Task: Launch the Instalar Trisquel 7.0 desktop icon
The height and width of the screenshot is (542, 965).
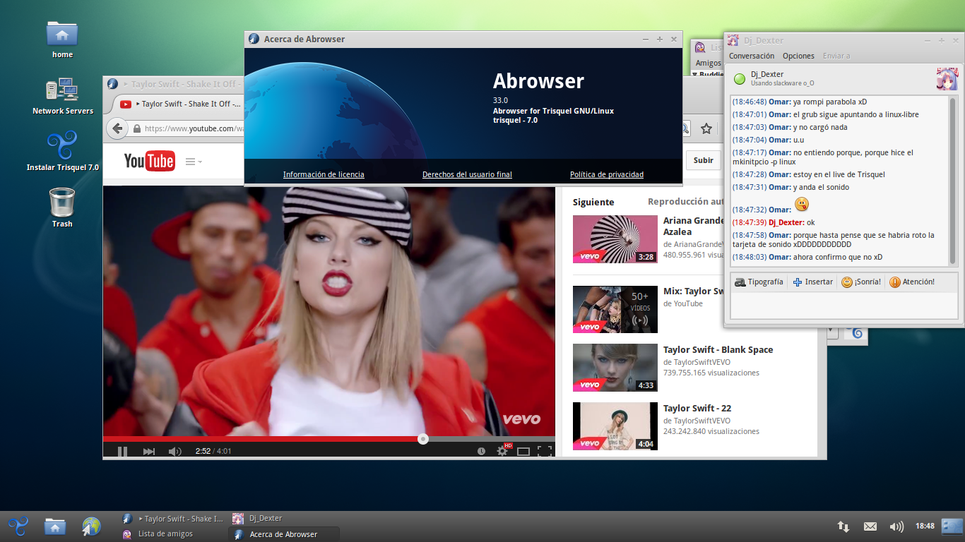Action: pos(62,145)
